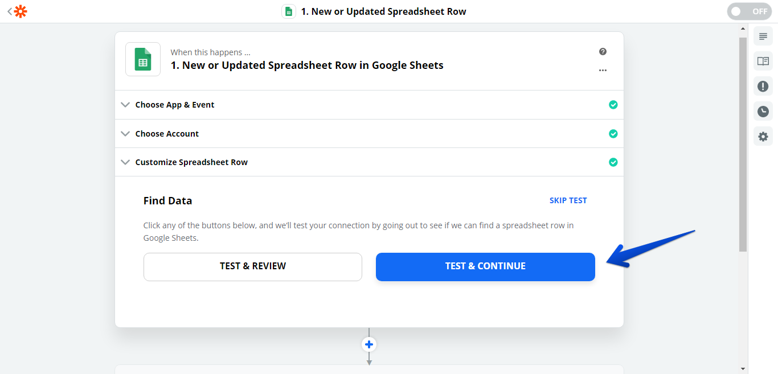The image size is (778, 374).
Task: Click the vertical scrollbar thumb
Action: click(742, 142)
